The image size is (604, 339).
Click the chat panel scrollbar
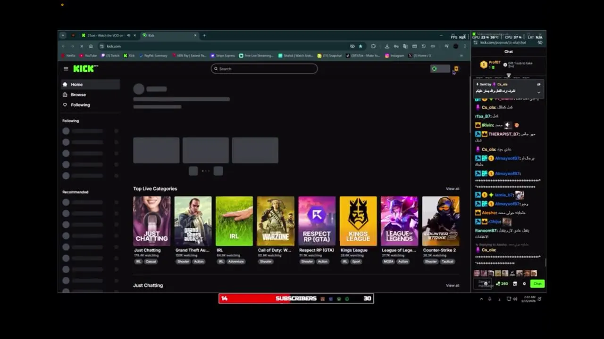[545, 262]
